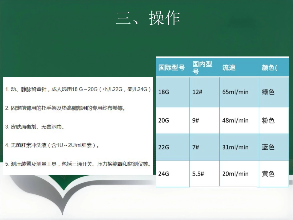Select the 蓝色 cell

click(274, 147)
